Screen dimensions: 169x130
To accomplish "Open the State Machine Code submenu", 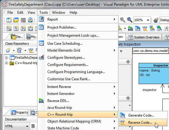I will pyautogui.click(x=78, y=128).
